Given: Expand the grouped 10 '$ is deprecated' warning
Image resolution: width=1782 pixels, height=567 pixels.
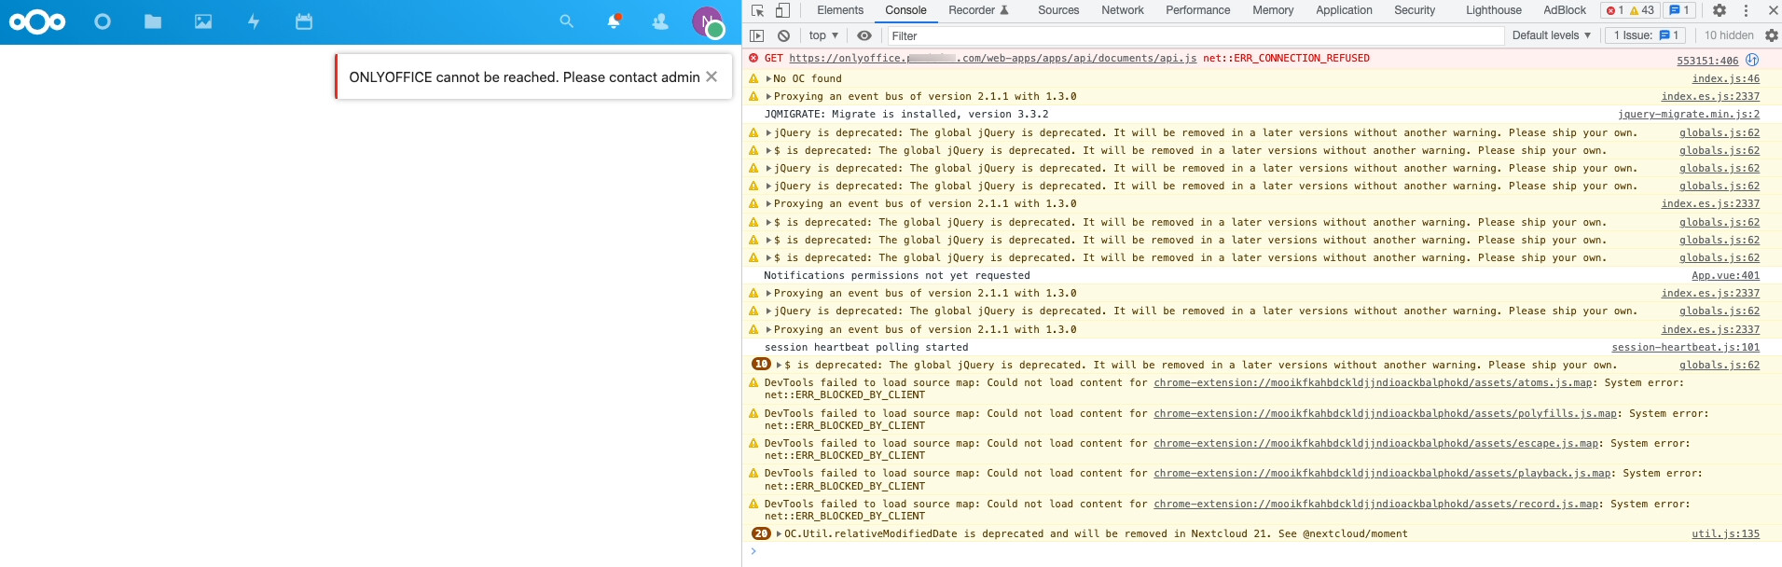Looking at the screenshot, I should tap(780, 366).
